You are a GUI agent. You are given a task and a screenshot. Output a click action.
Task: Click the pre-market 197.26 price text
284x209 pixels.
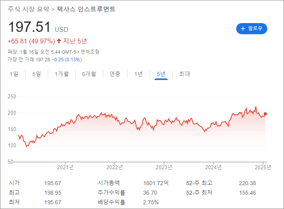(43, 60)
